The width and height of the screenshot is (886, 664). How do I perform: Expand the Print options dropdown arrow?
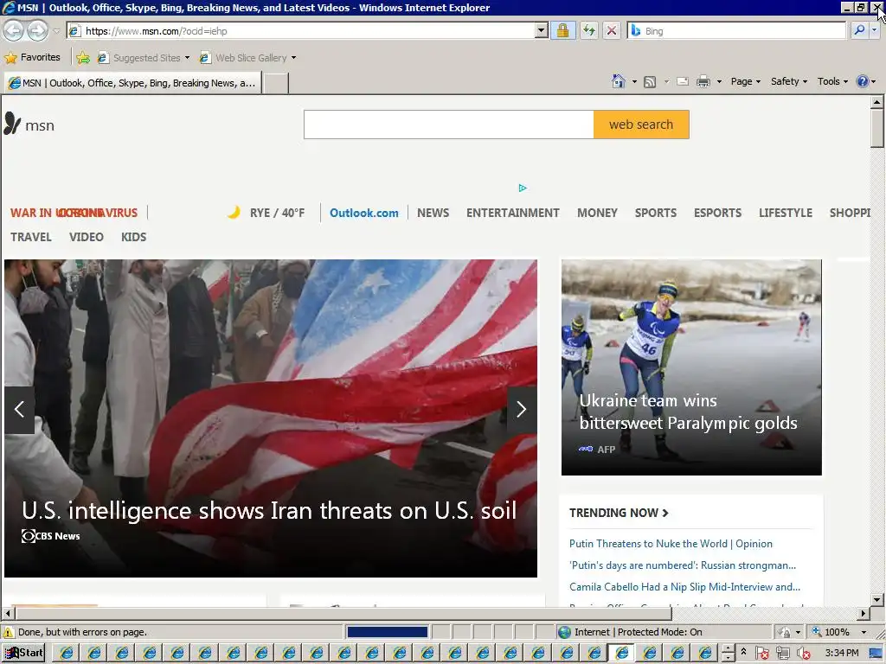(719, 82)
